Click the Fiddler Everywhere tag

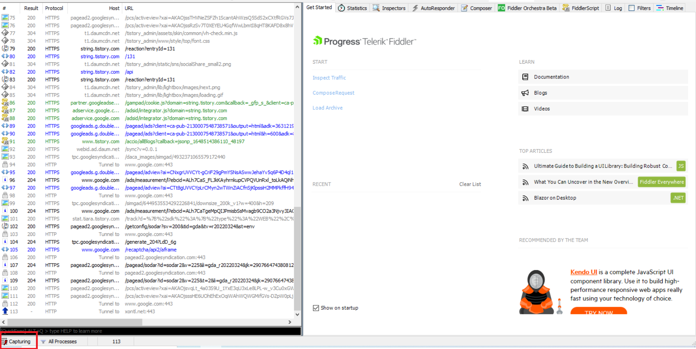click(x=661, y=182)
